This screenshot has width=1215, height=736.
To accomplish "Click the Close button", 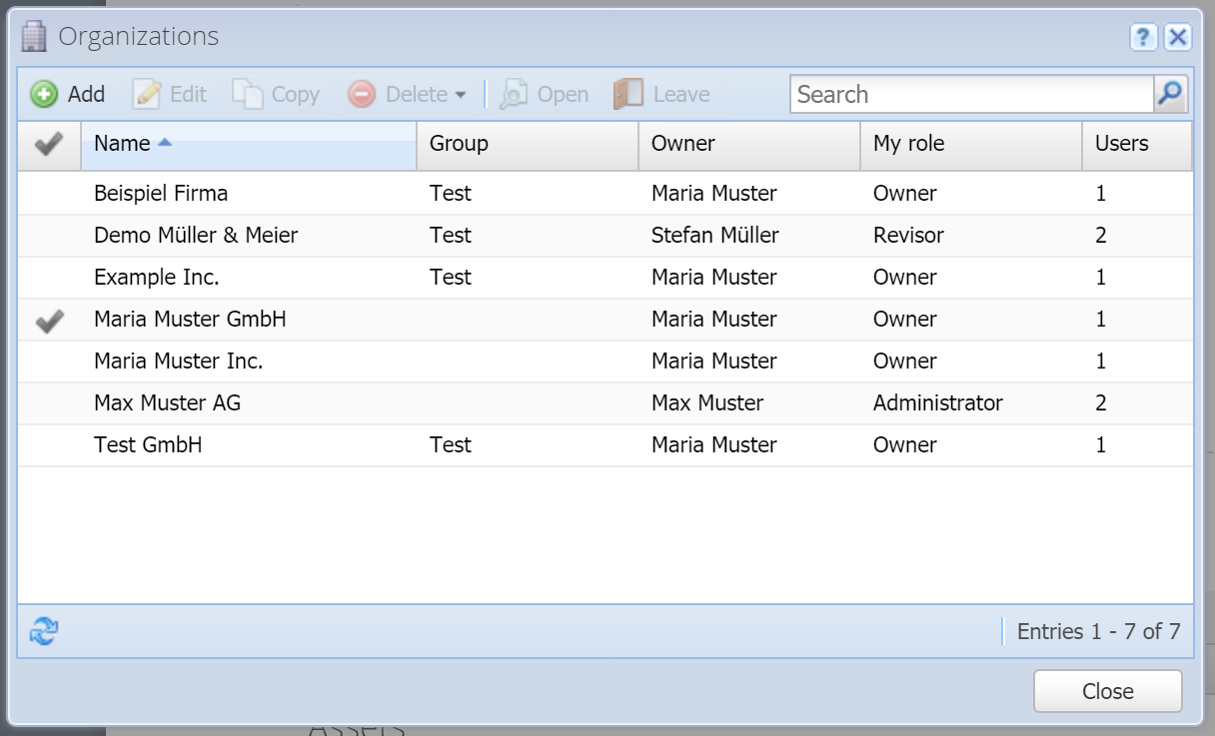I will click(1108, 691).
